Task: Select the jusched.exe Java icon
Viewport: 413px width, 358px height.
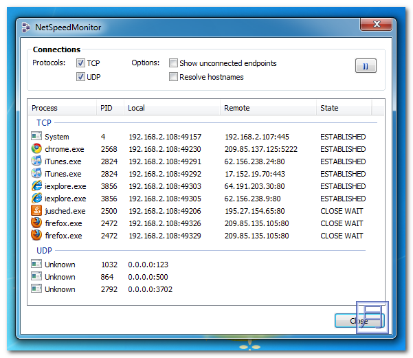Action: point(37,211)
